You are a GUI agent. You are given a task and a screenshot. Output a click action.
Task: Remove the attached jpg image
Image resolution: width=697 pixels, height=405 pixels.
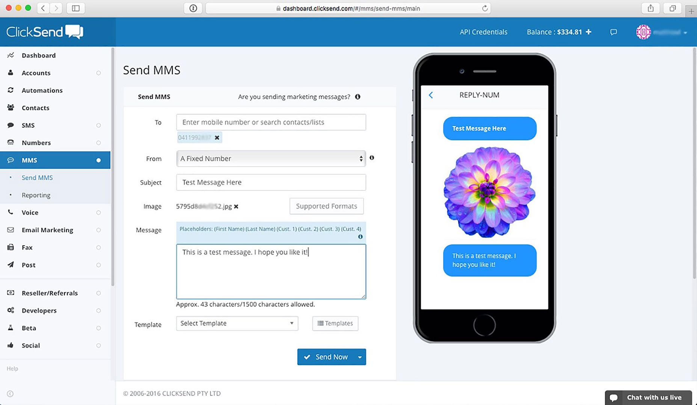tap(236, 206)
